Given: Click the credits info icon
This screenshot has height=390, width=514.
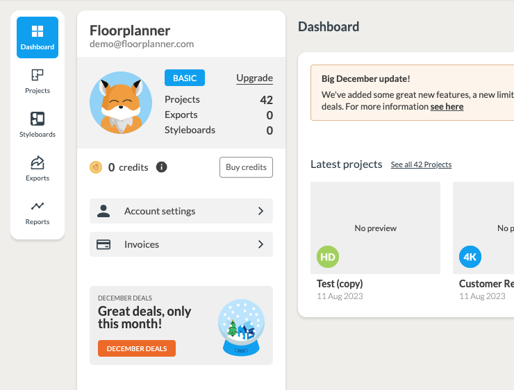Looking at the screenshot, I should [x=162, y=167].
